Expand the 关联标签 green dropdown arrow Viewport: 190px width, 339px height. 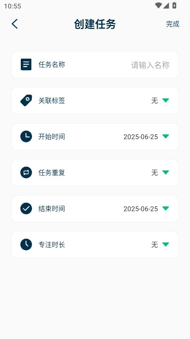166,100
